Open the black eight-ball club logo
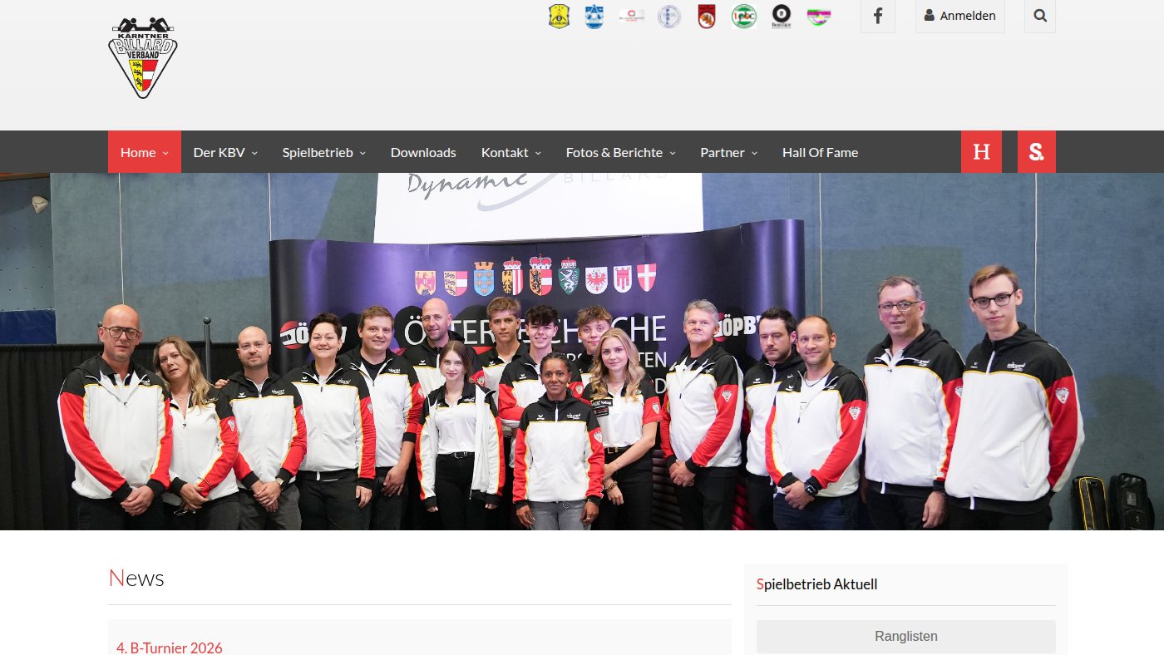 pos(782,16)
